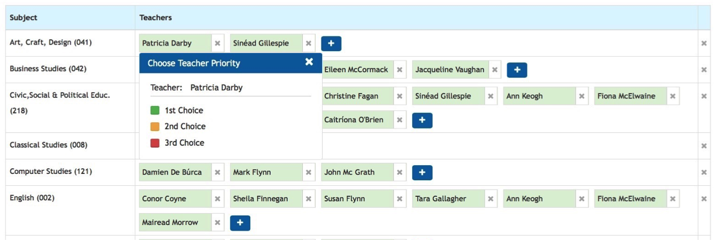Add a teacher to Computer Studies
This screenshot has height=240, width=718.
(422, 173)
